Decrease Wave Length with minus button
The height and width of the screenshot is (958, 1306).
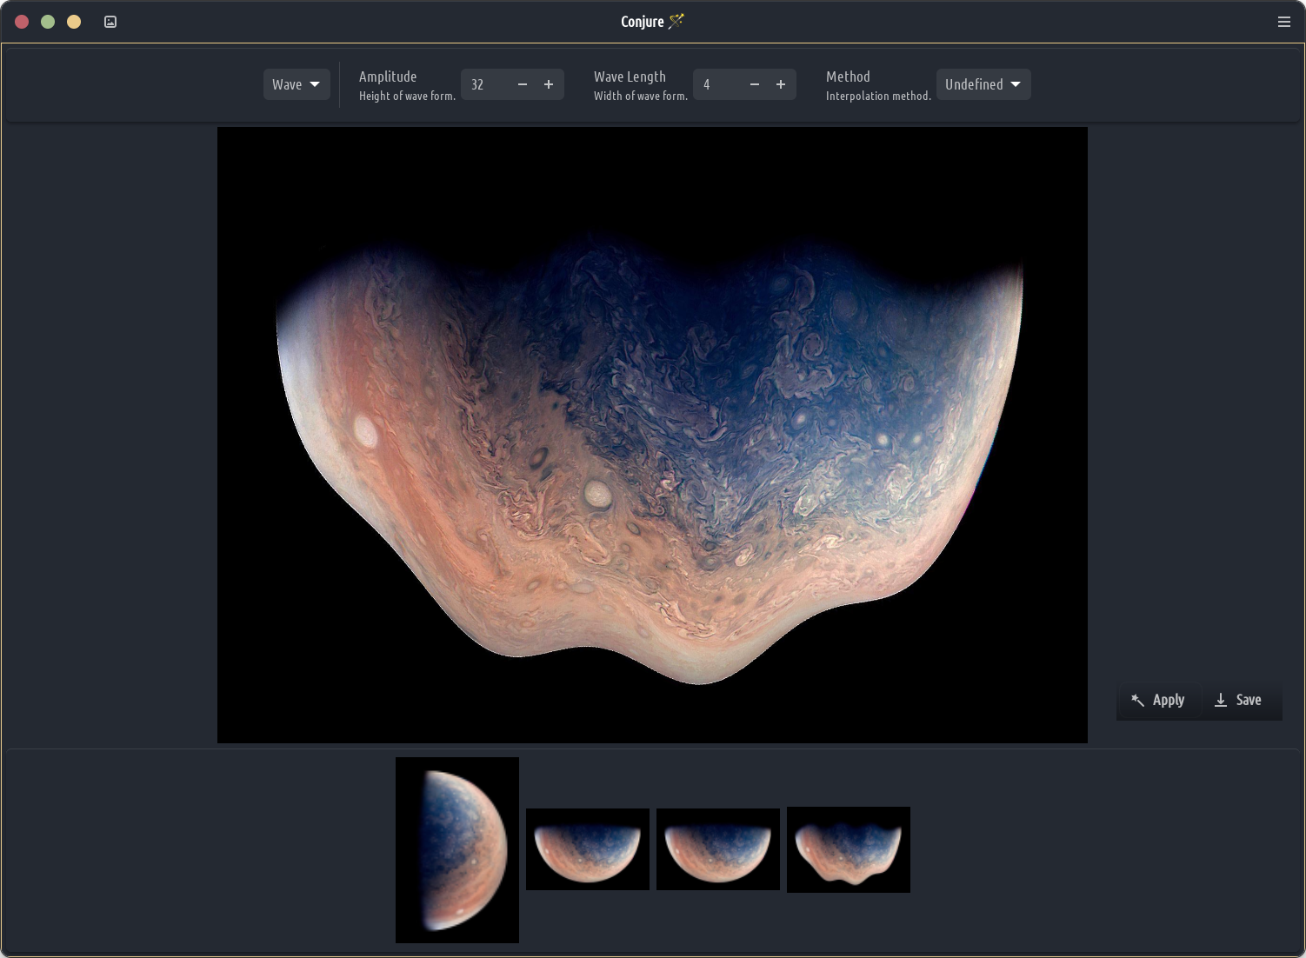click(755, 84)
